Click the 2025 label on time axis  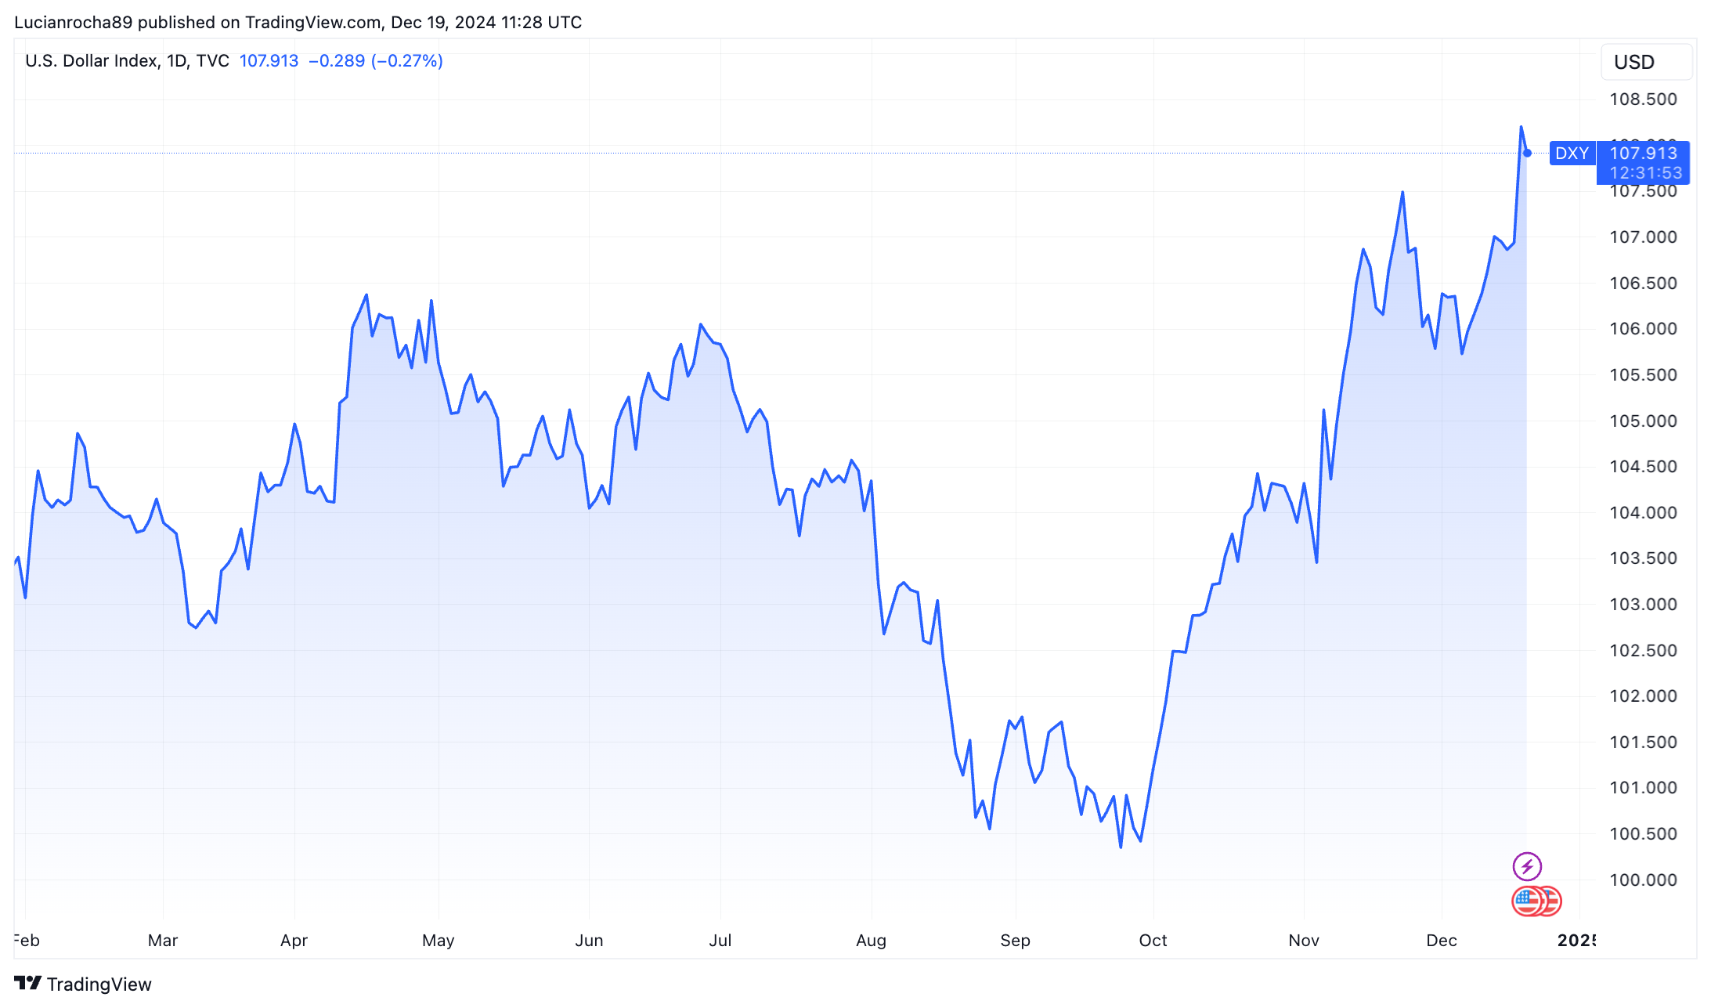coord(1576,941)
